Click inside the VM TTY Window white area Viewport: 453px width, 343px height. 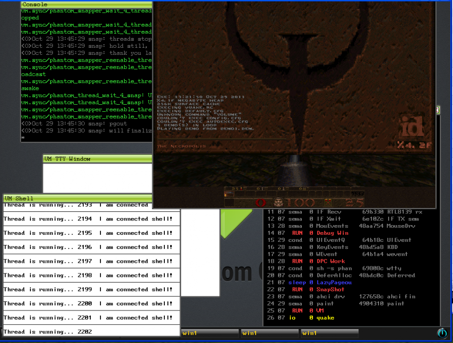coord(97,178)
